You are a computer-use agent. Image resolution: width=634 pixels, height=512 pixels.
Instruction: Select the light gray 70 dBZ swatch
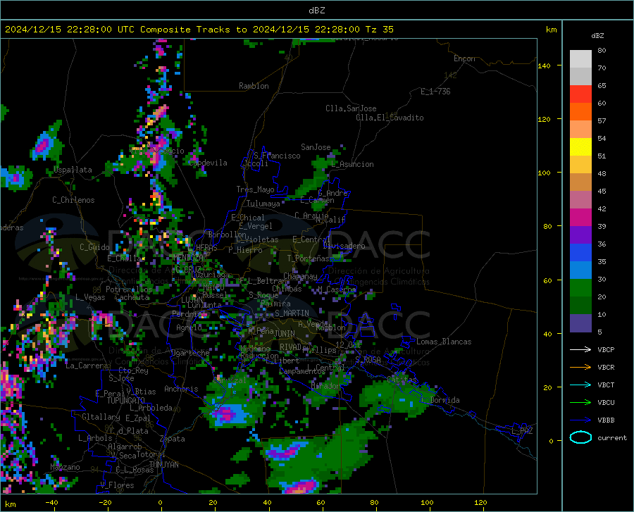(580, 59)
